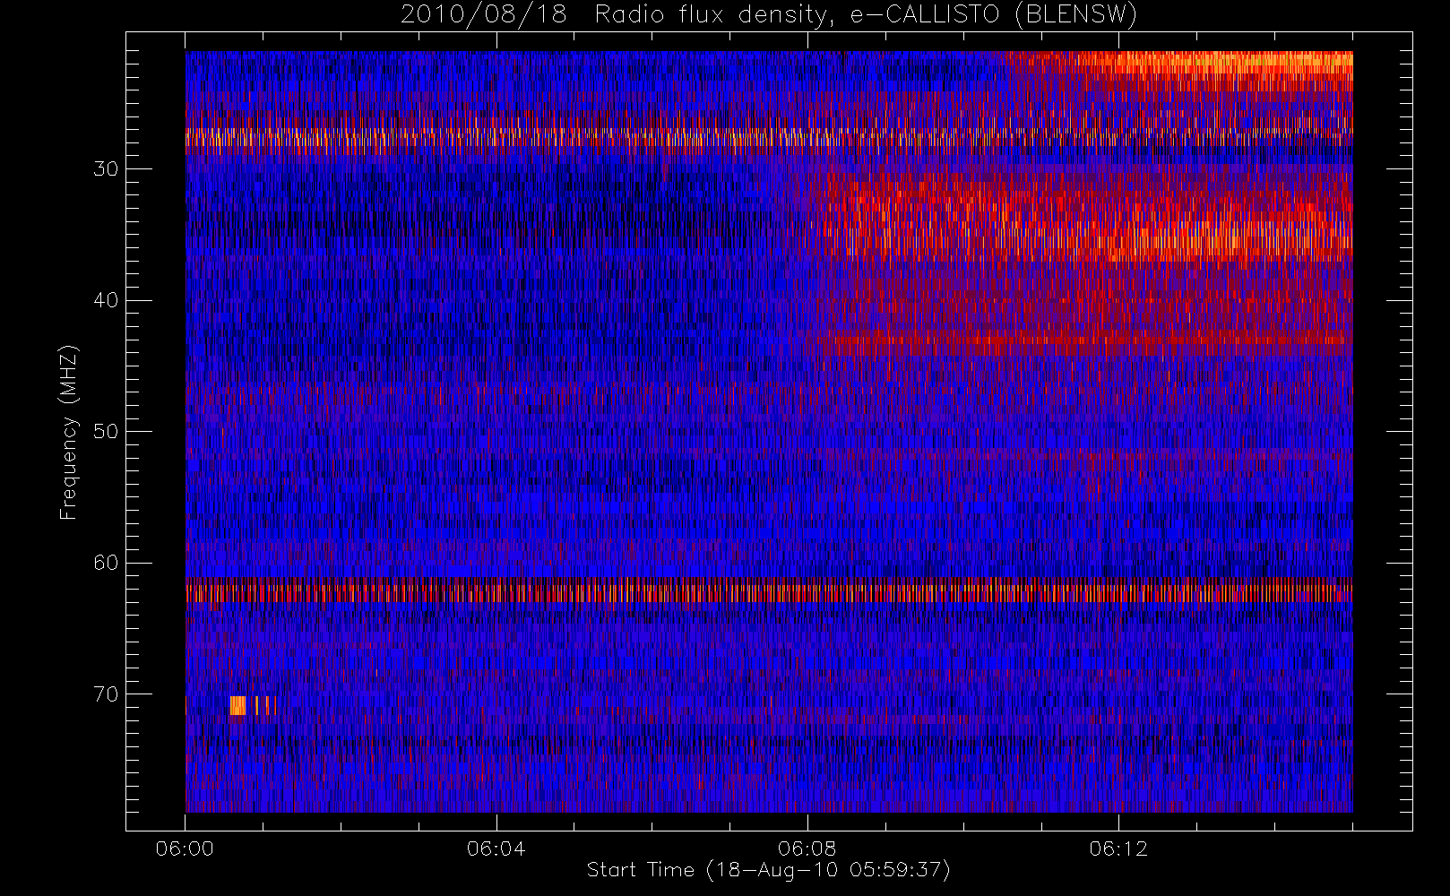
Task: Click the 70 frequency tick label
Action: pyautogui.click(x=106, y=694)
